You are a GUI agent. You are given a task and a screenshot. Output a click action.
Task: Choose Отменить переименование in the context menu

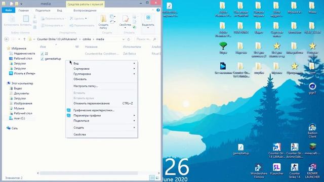(101, 103)
